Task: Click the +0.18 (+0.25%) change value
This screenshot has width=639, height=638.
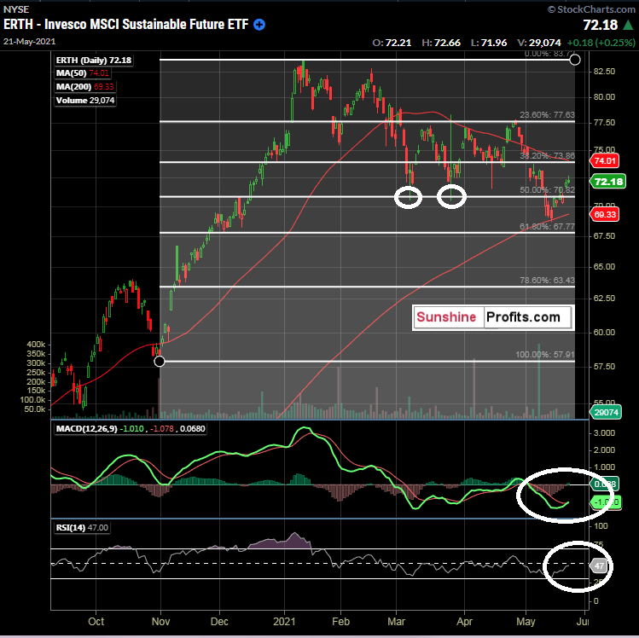Action: click(601, 43)
